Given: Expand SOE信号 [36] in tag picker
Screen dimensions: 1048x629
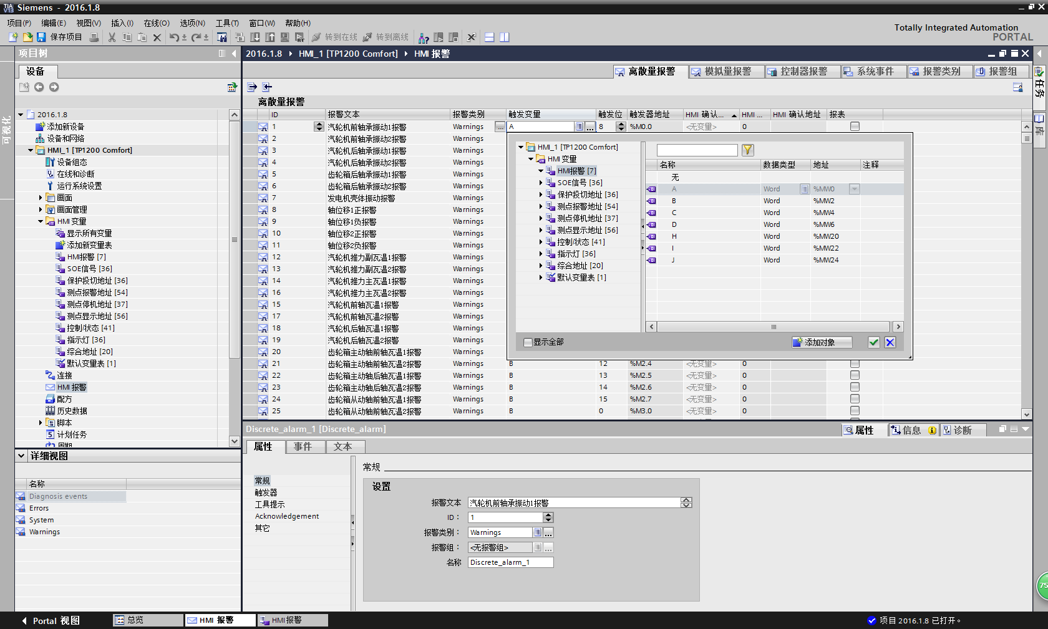Looking at the screenshot, I should click(541, 183).
